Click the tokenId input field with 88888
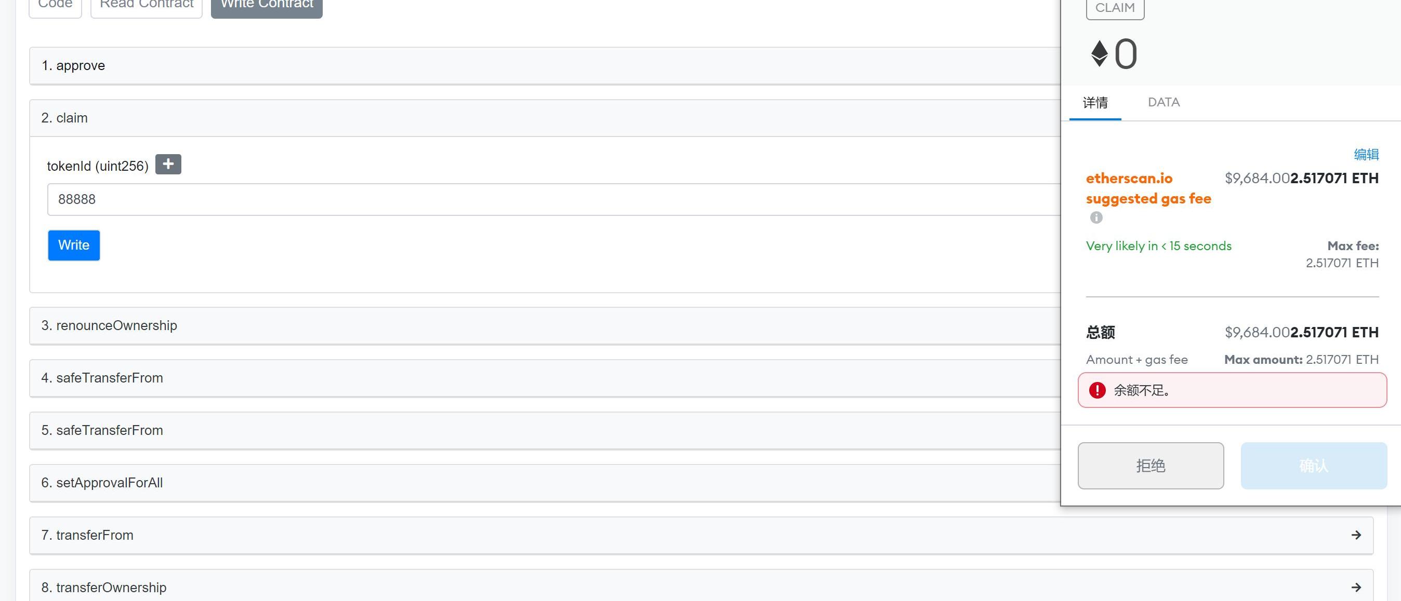Screen dimensions: 1401x601 [x=553, y=199]
